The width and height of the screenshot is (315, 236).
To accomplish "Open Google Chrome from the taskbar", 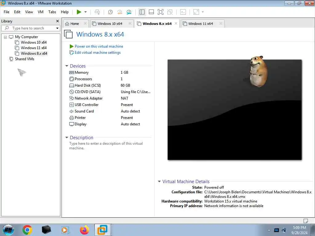I will point(27,230).
